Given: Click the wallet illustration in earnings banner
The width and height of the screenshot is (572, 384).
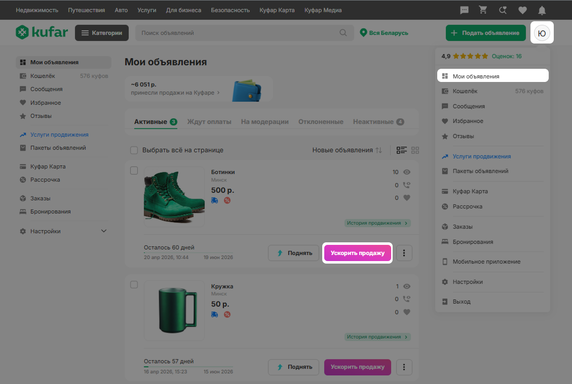Looking at the screenshot, I should tap(247, 91).
